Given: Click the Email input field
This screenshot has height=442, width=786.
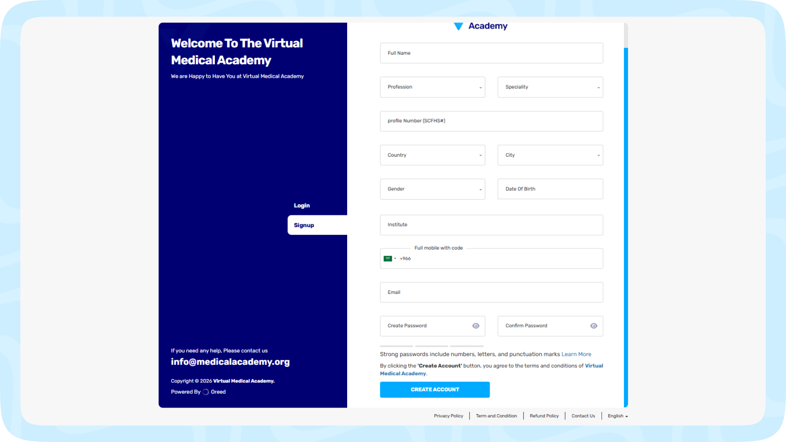Looking at the screenshot, I should [491, 292].
